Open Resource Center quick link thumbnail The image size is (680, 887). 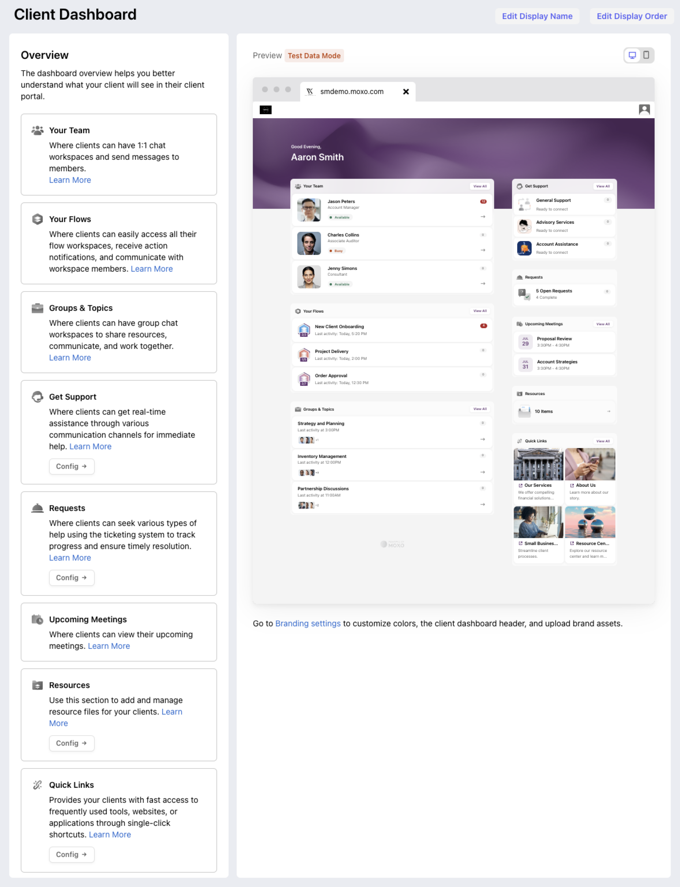590,522
